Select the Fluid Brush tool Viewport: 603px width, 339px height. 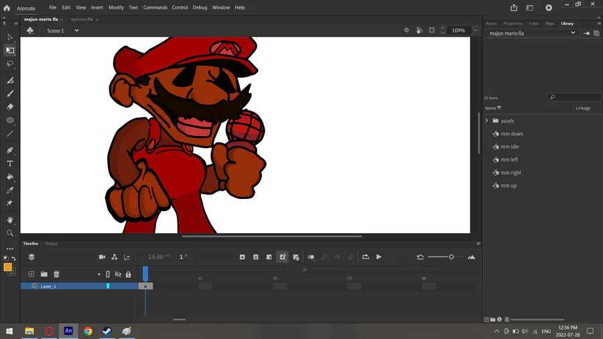[10, 80]
